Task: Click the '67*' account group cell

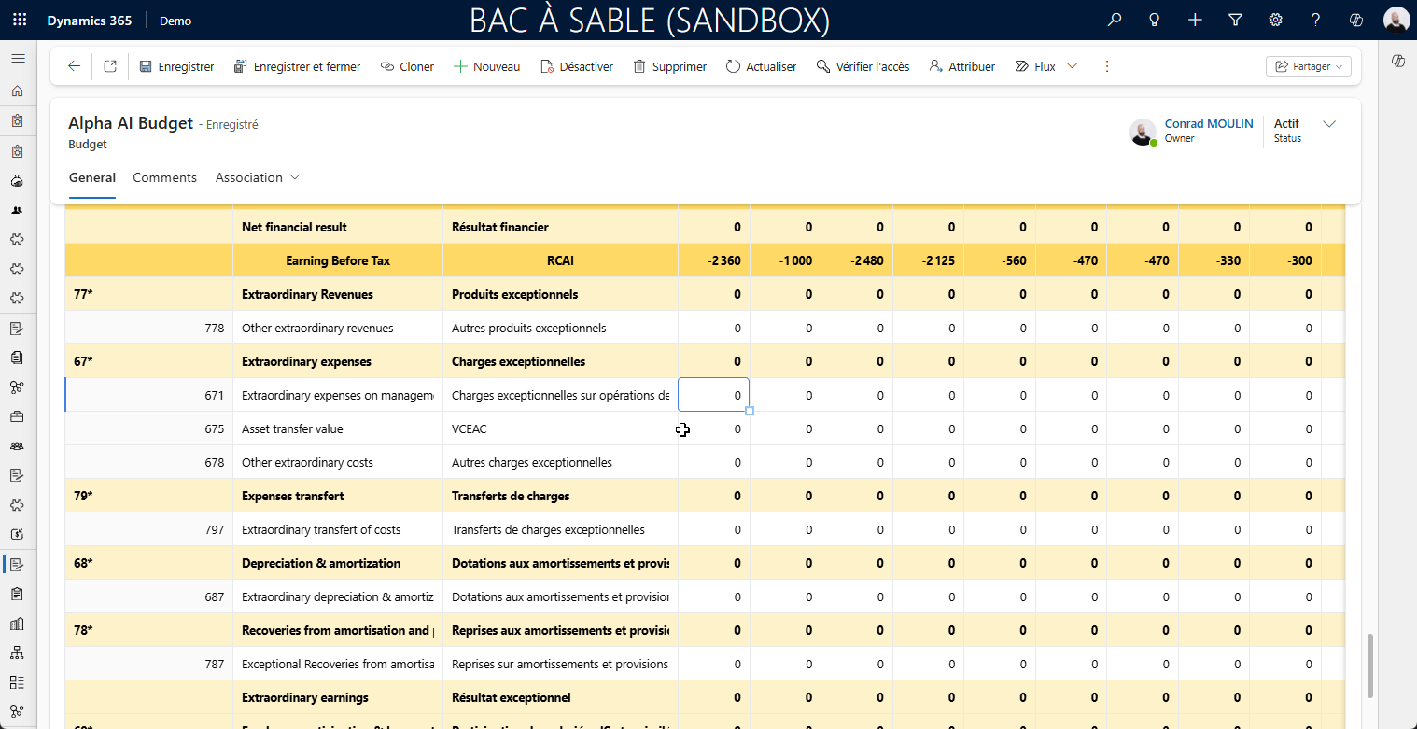Action: [x=148, y=361]
